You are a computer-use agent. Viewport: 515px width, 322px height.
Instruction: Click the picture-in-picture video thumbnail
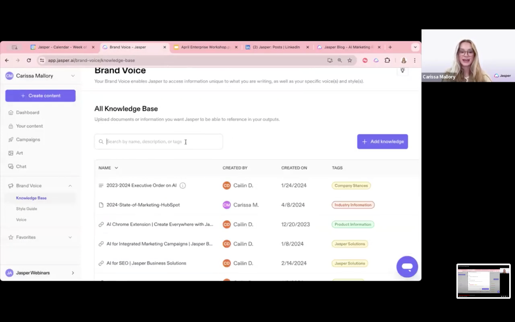tap(483, 281)
